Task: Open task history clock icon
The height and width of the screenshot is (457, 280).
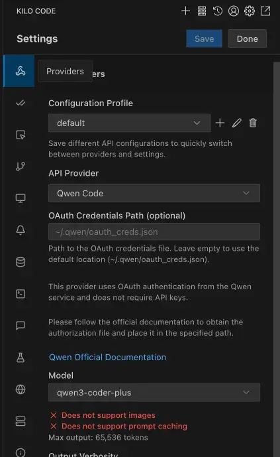Action: (218, 11)
